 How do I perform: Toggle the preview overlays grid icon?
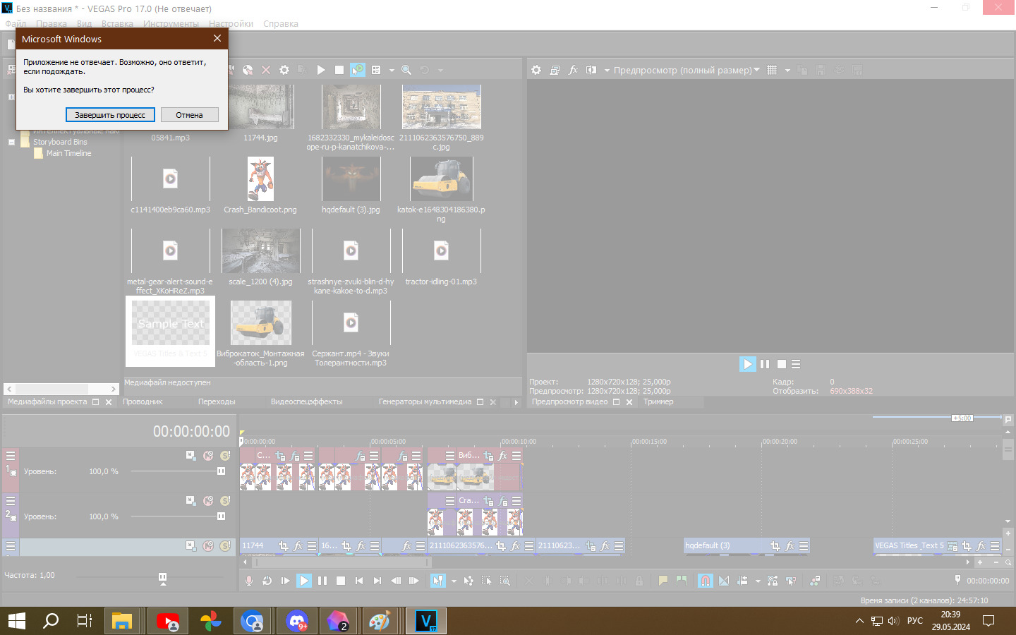(772, 70)
